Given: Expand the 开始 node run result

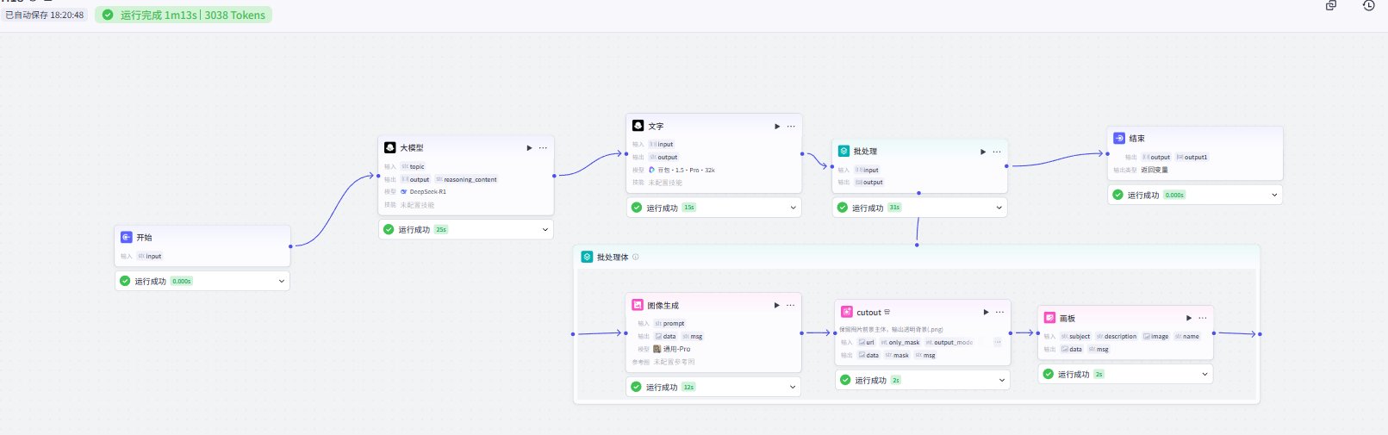Looking at the screenshot, I should (x=281, y=281).
